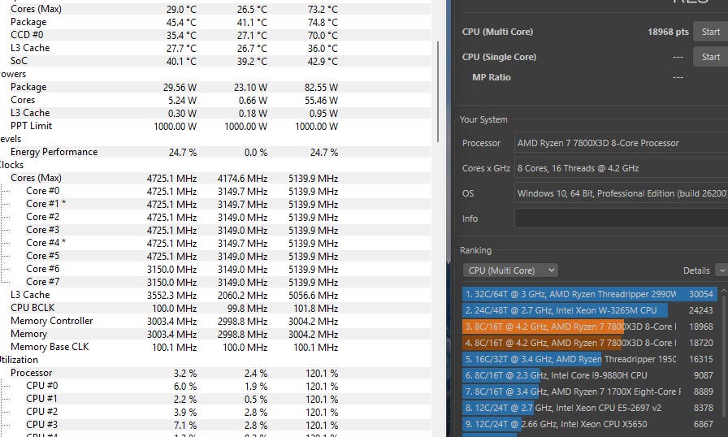
Task: Select the CPU #2 utilization row
Action: [215, 412]
